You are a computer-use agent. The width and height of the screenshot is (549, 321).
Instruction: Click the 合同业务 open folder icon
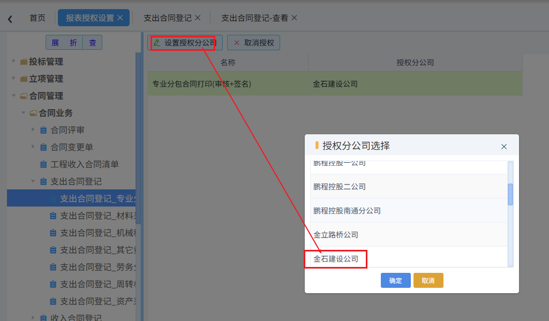coord(33,113)
